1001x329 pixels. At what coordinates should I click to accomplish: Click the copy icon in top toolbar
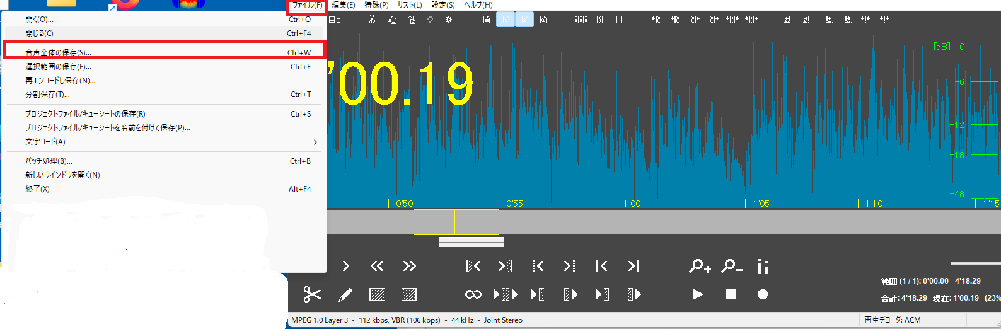tap(391, 20)
